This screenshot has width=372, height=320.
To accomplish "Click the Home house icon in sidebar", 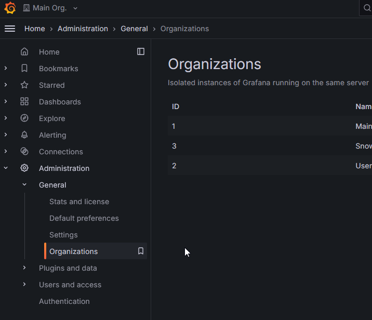I will [x=24, y=52].
